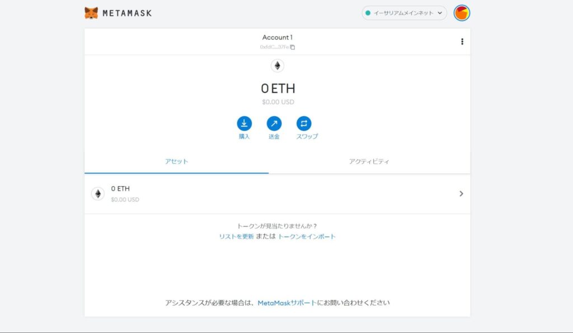Click the 購入 (Buy) download icon

pos(244,123)
